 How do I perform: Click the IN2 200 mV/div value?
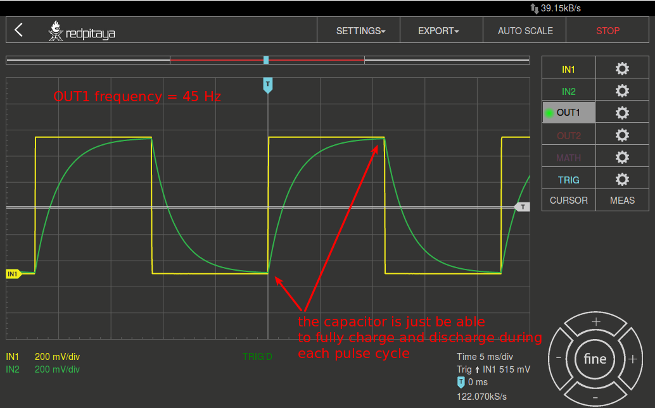[57, 369]
